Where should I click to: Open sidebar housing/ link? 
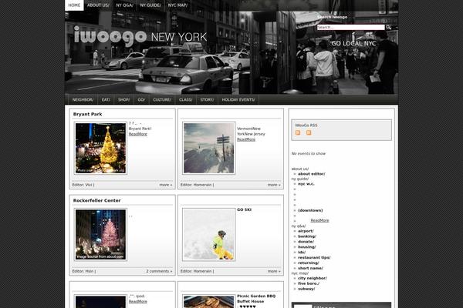coord(307,247)
